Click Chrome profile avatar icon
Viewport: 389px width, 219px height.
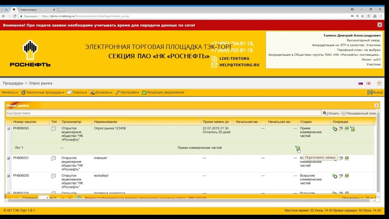pos(352,9)
